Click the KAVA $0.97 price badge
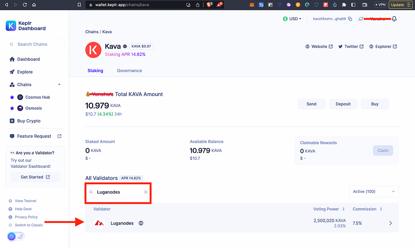This screenshot has width=415, height=248. click(x=141, y=46)
